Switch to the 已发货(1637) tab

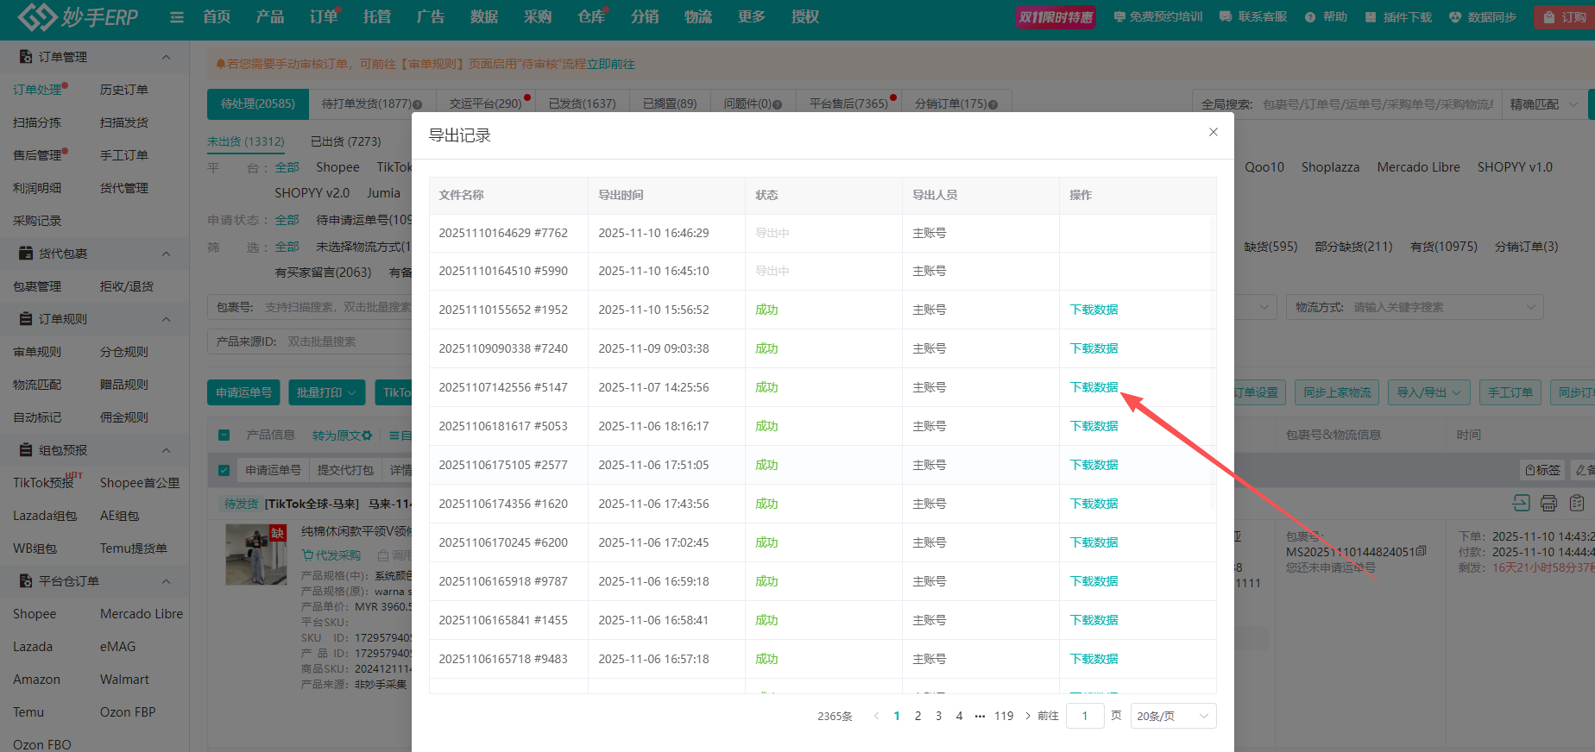pos(582,103)
